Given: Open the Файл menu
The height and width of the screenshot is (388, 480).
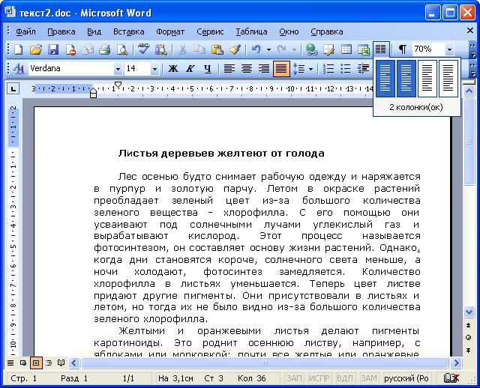Looking at the screenshot, I should 25,31.
